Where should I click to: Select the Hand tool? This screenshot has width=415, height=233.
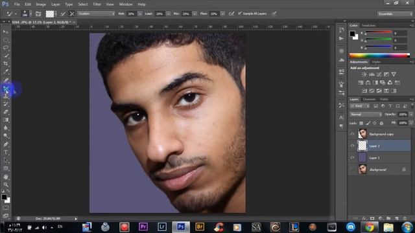pyautogui.click(x=6, y=177)
